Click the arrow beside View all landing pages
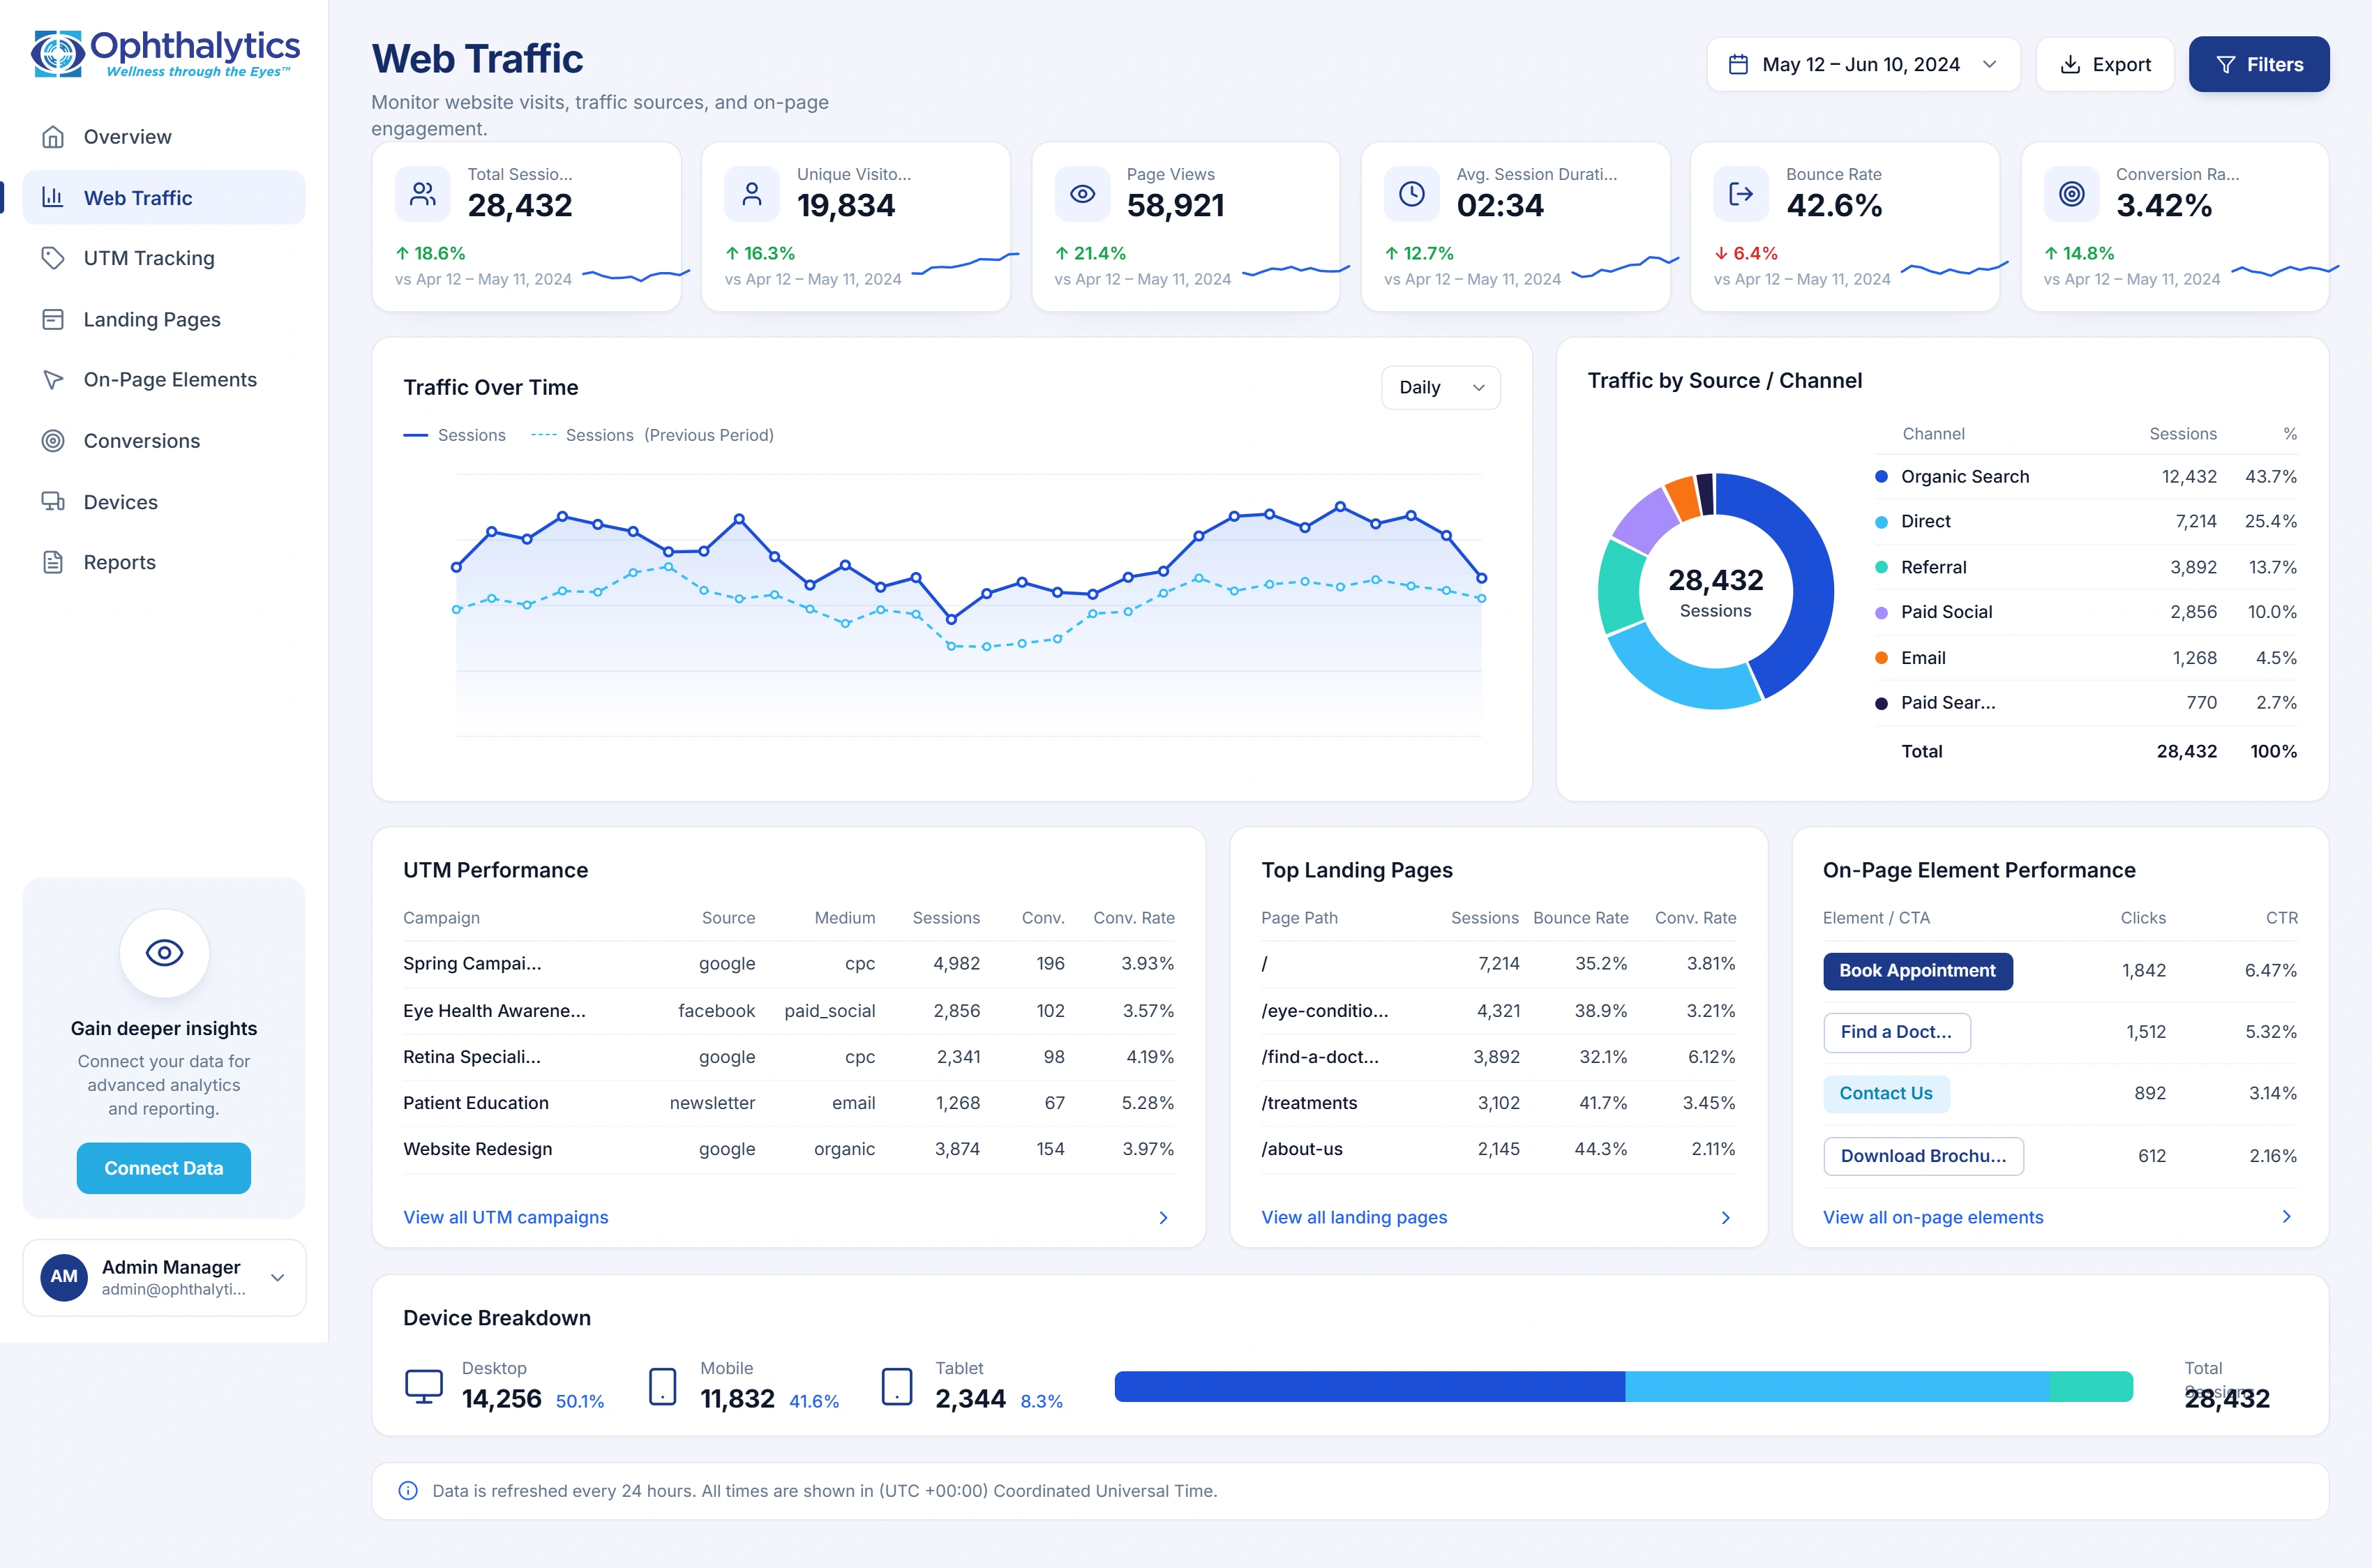Viewport: 2372px width, 1568px height. pos(1725,1218)
